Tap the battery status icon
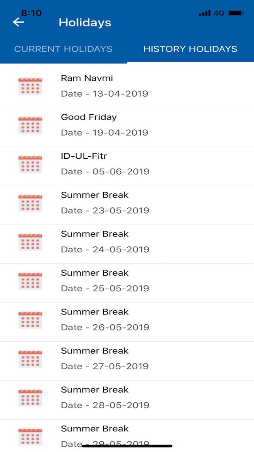The height and width of the screenshot is (452, 254). (236, 13)
